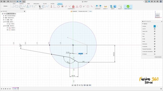
Task: Click the Concentric constraint icon
Action: 80,7
